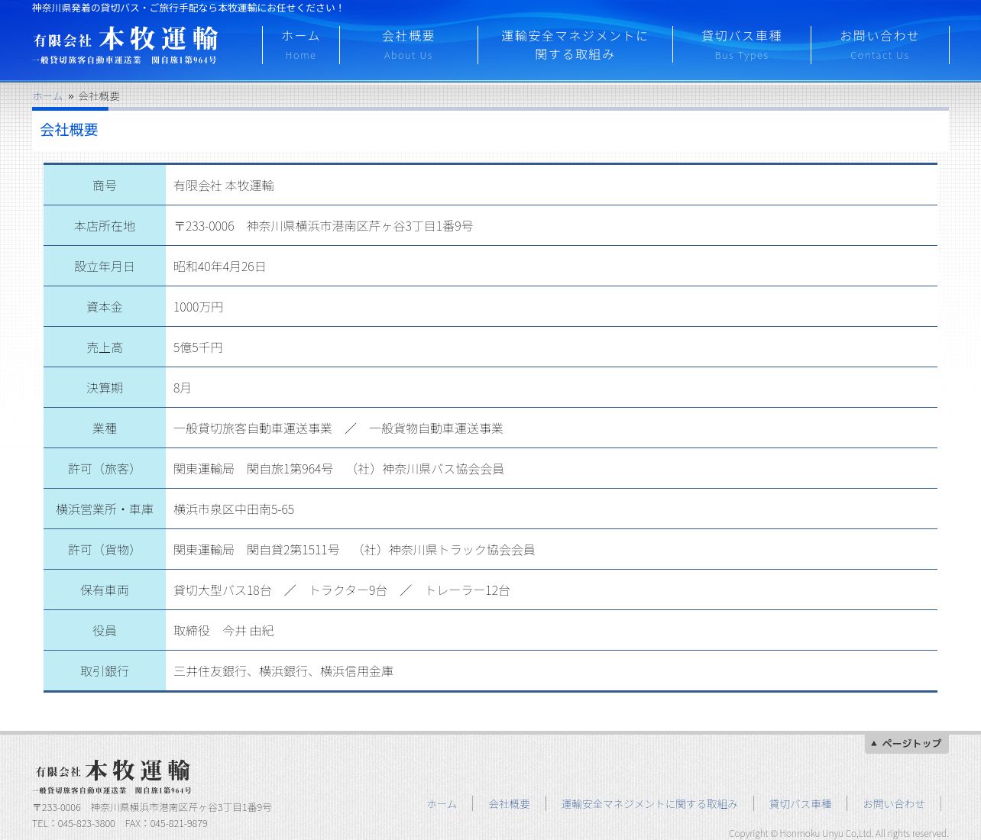The image size is (981, 840).
Task: Click the 8月 cell
Action: [552, 388]
